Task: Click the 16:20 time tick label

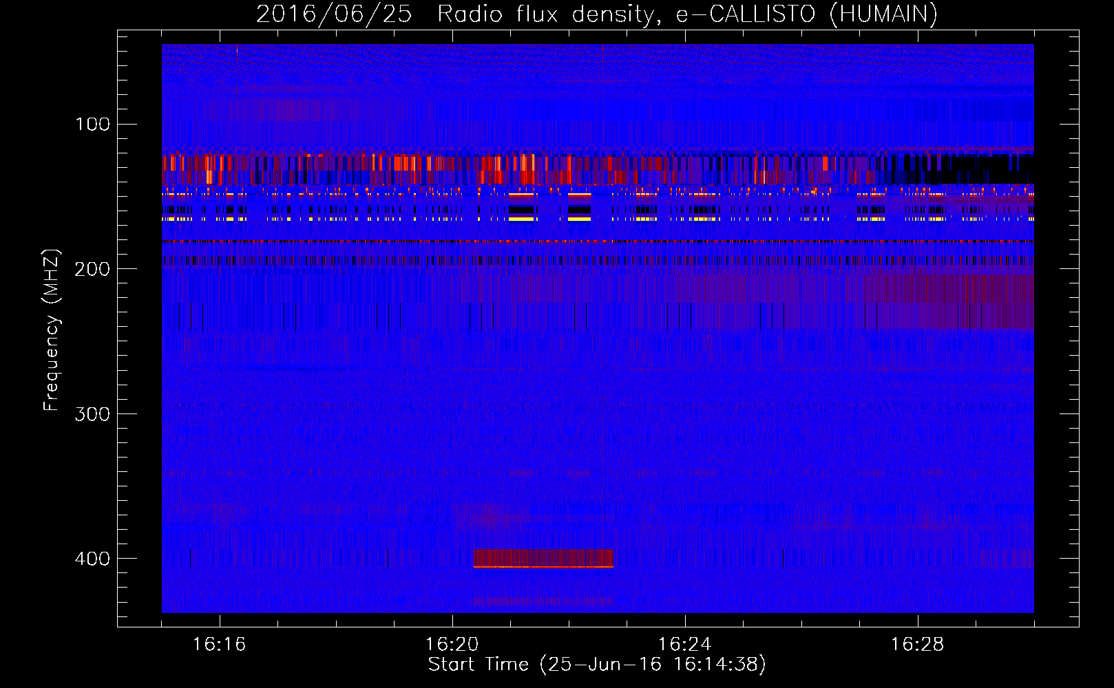Action: tap(452, 645)
